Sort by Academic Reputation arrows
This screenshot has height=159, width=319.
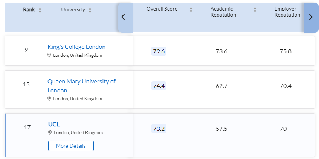click(255, 9)
